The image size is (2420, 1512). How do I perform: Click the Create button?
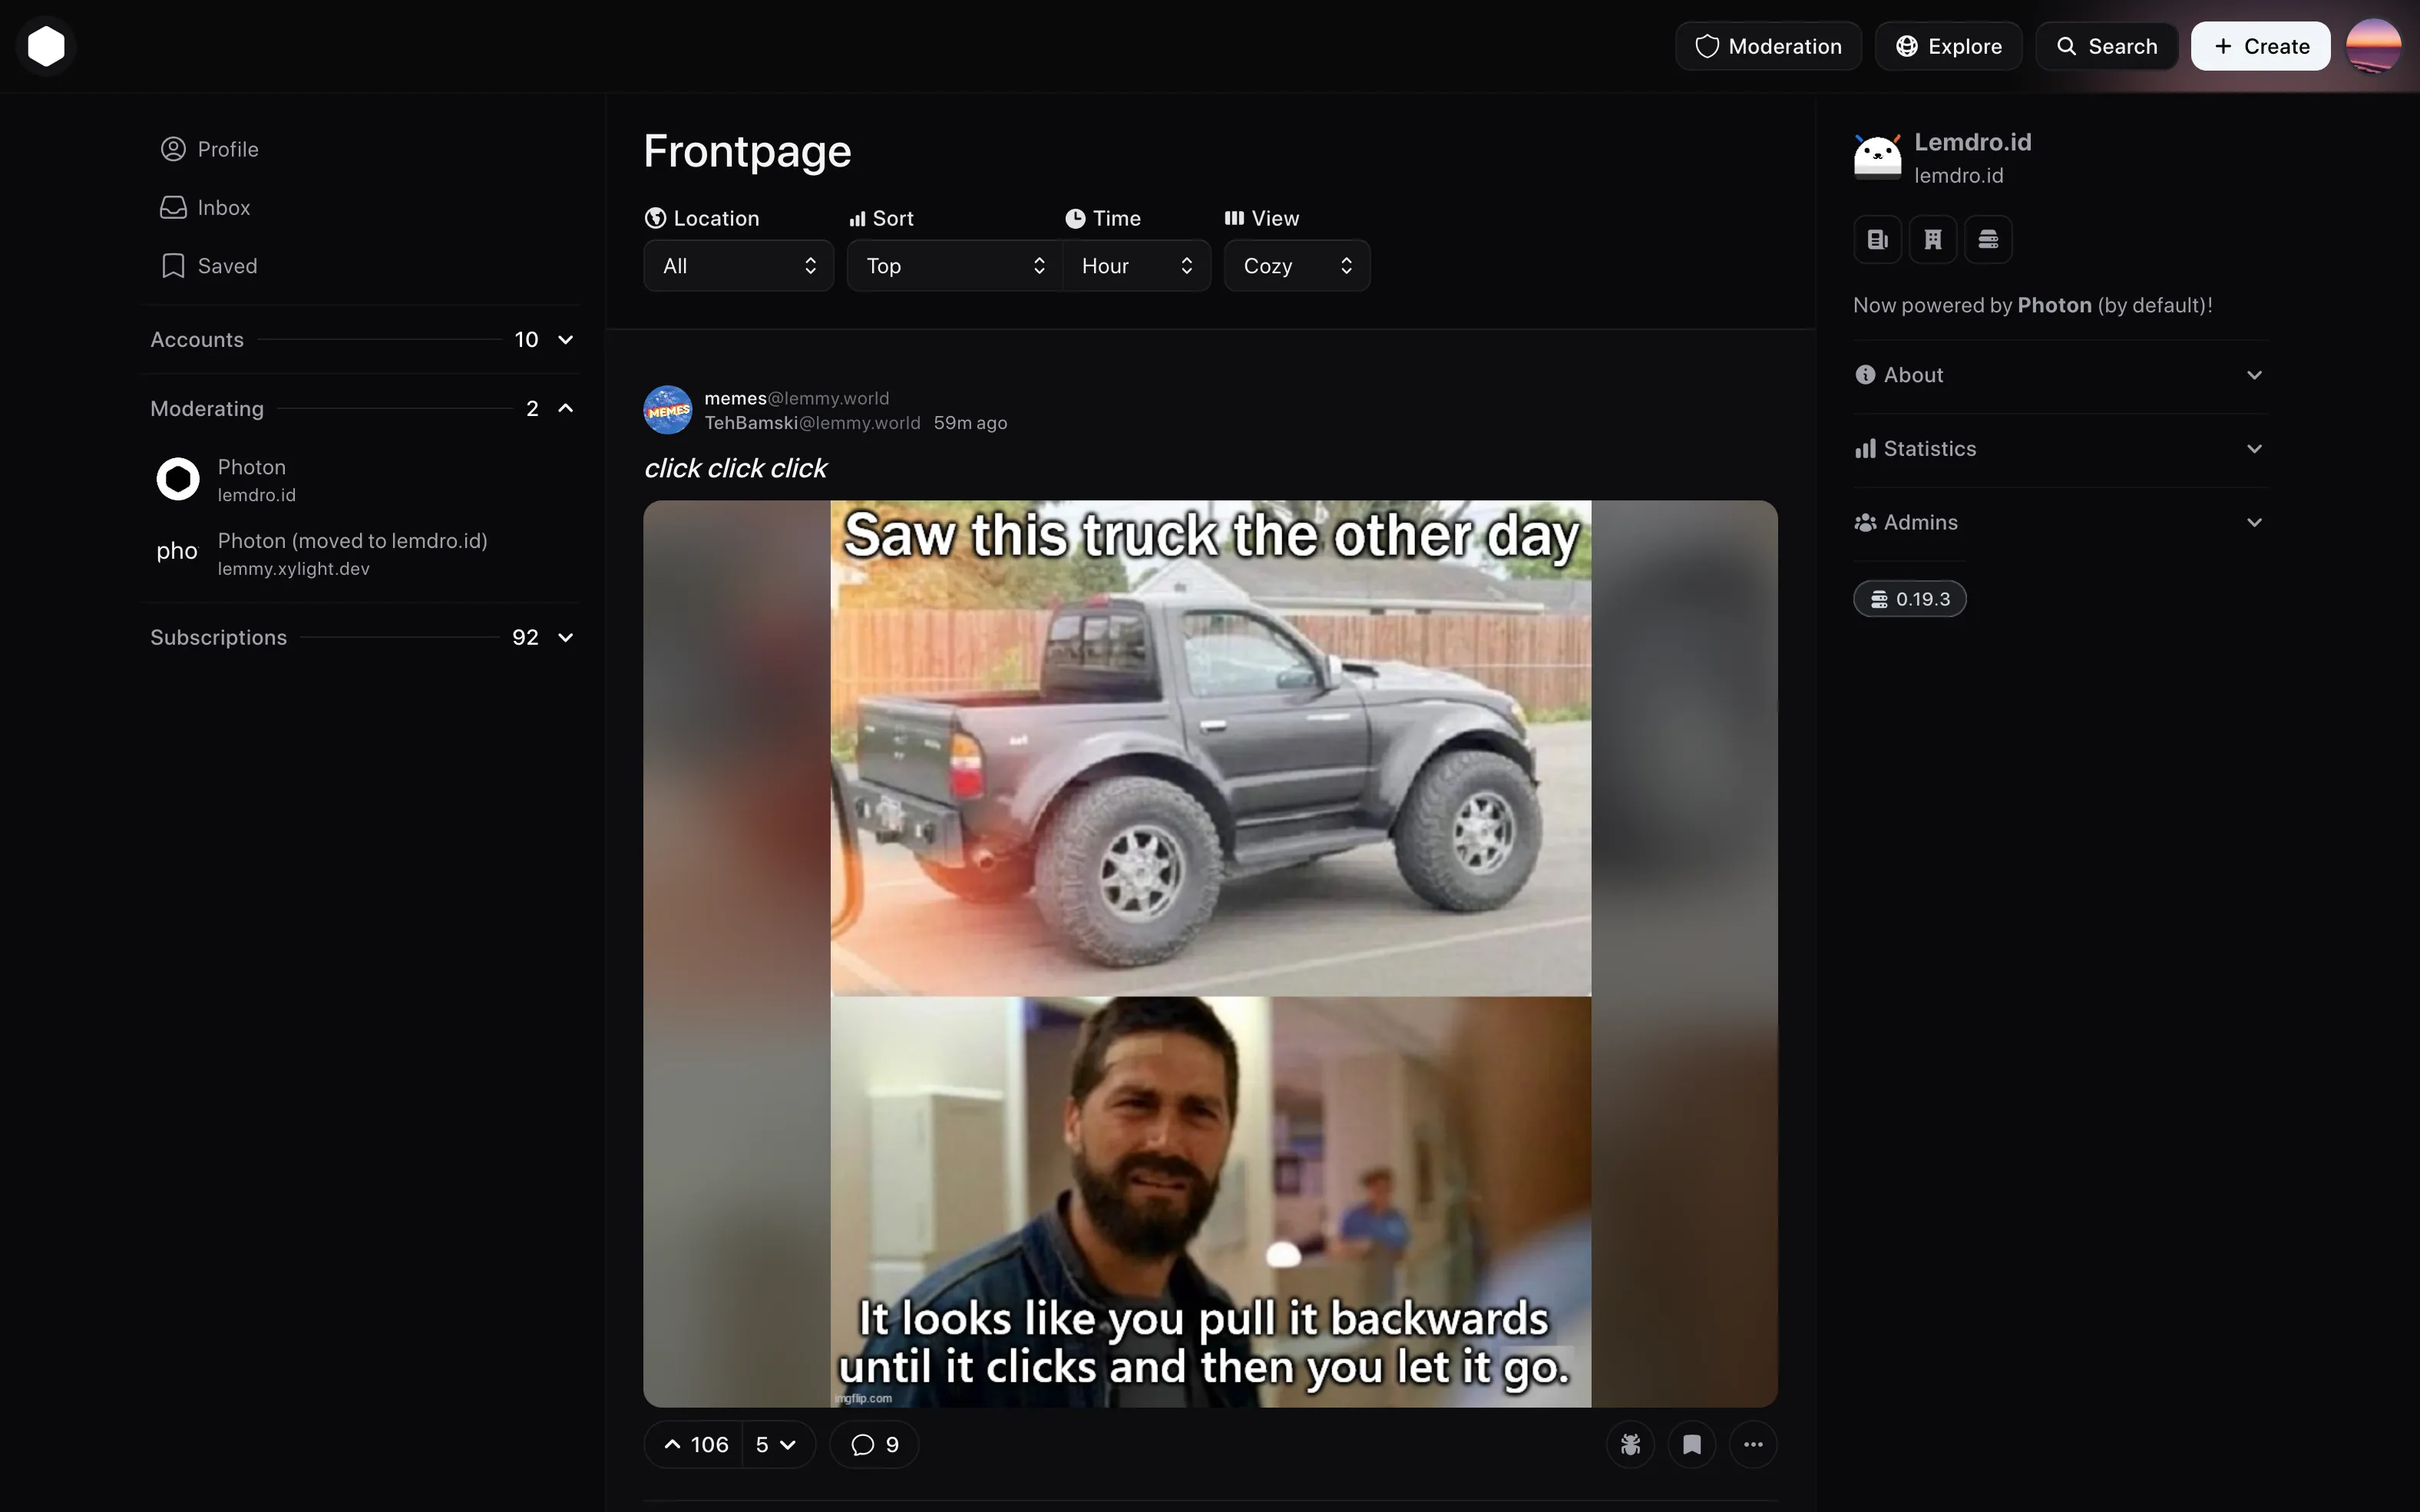[x=2260, y=46]
